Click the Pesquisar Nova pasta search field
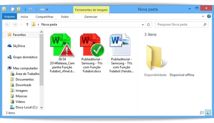This screenshot has width=214, height=123. (x=182, y=24)
